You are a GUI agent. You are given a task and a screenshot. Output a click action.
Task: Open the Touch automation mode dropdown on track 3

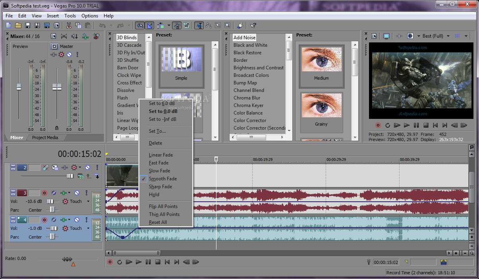pos(88,201)
